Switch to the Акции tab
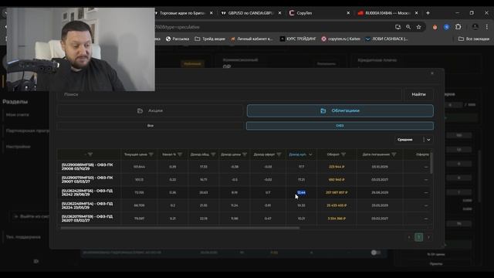 click(151, 110)
